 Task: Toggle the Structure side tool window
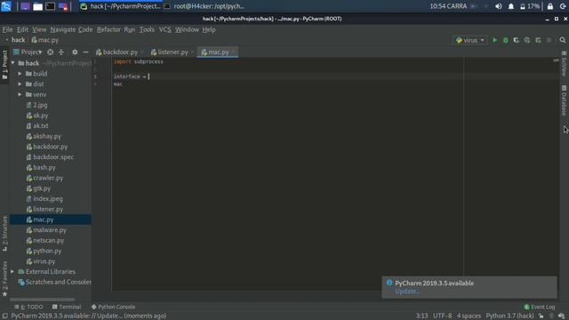(x=4, y=234)
